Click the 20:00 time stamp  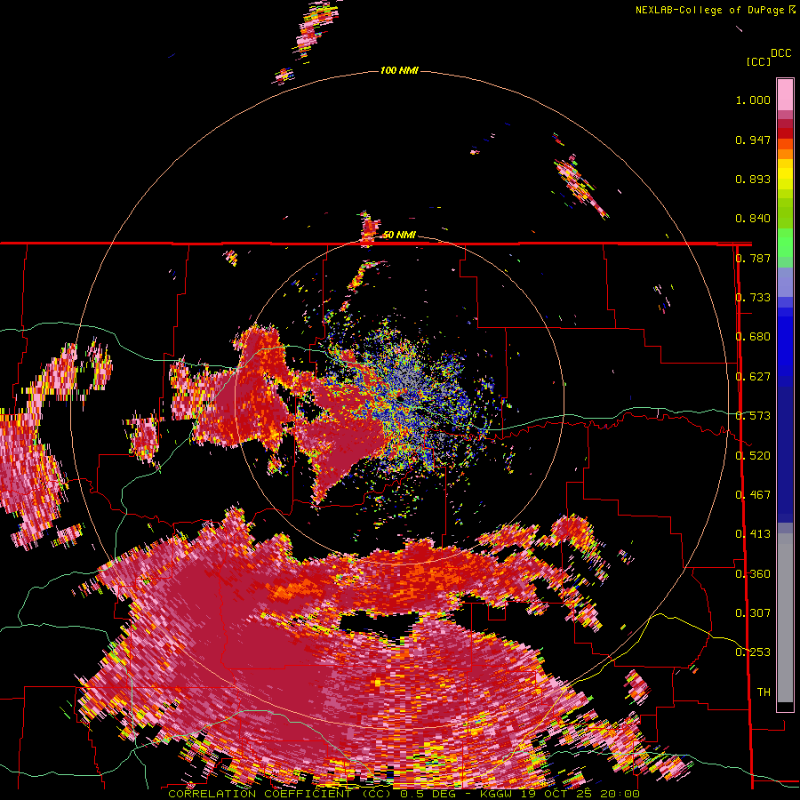pos(621,794)
